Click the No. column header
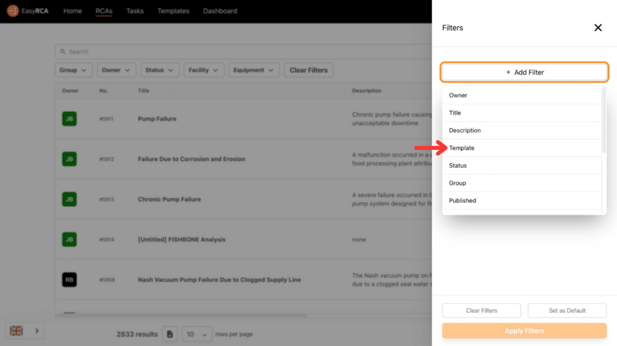617x346 pixels. [104, 90]
